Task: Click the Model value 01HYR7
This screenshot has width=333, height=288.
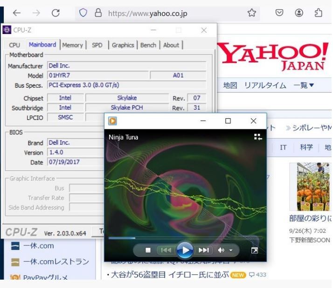Action: tap(97, 75)
